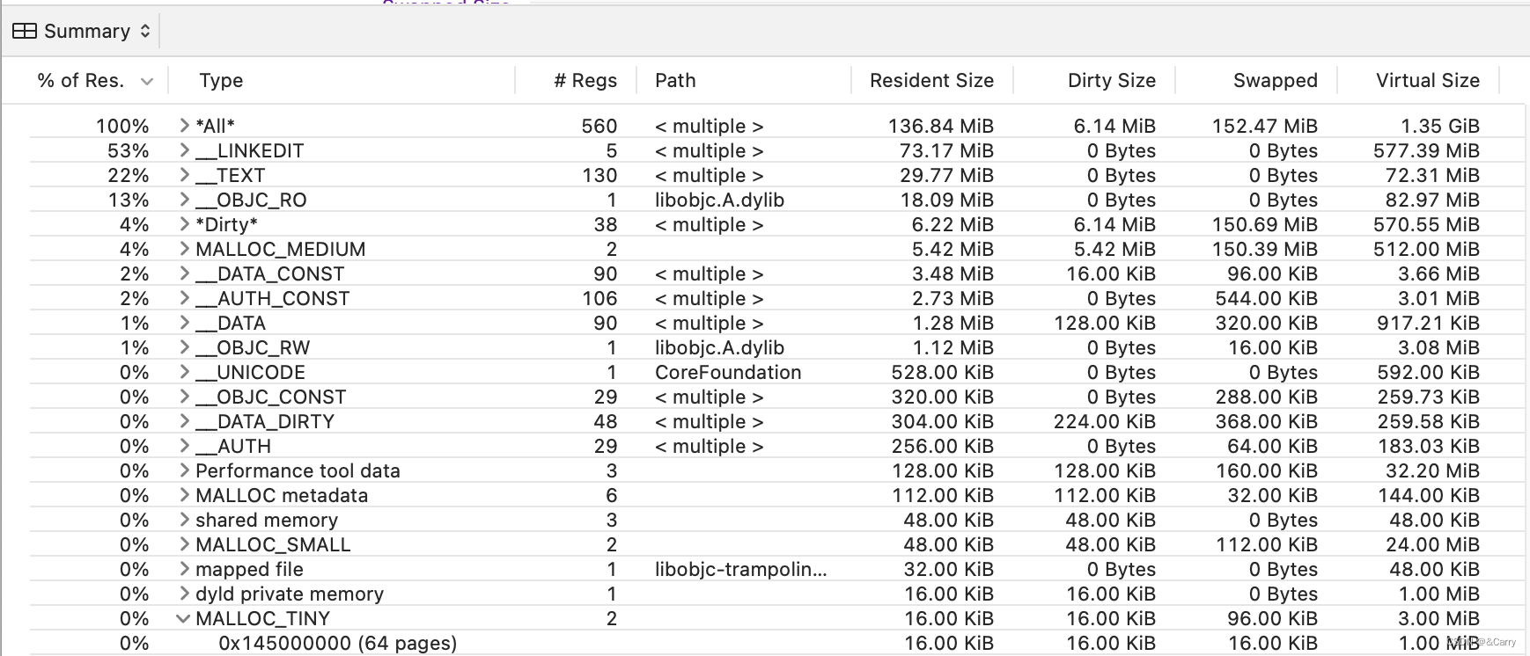Click the 18.09 MiB resident size value

point(946,200)
